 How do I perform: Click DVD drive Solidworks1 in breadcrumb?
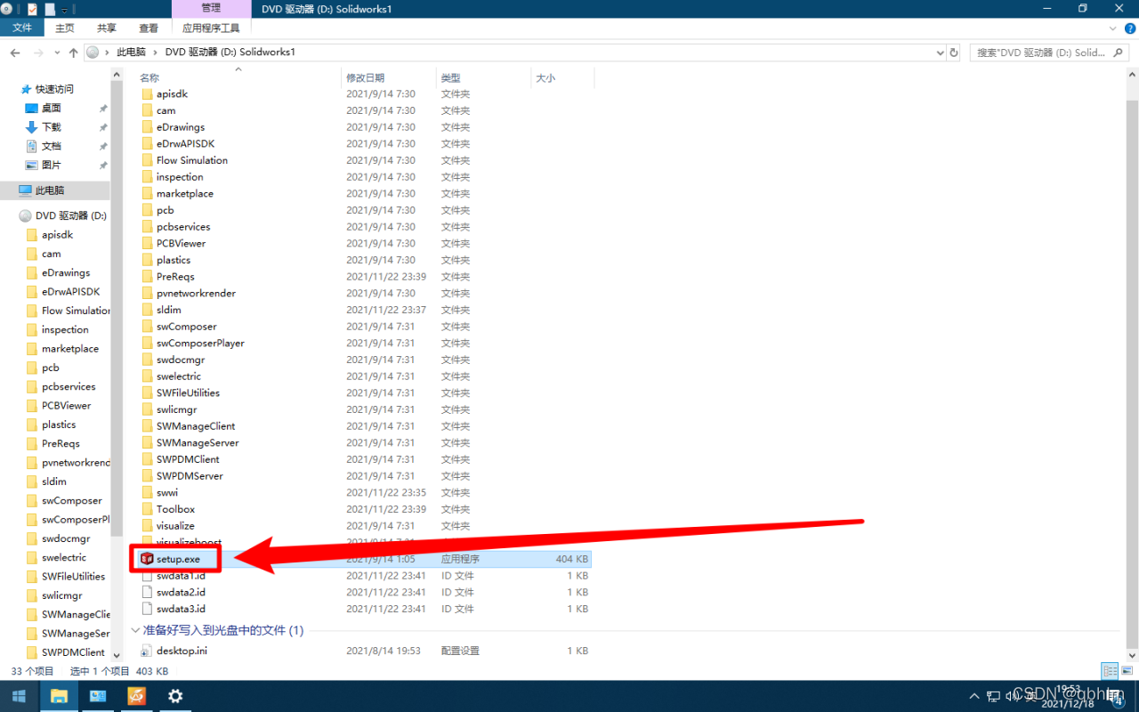click(230, 53)
